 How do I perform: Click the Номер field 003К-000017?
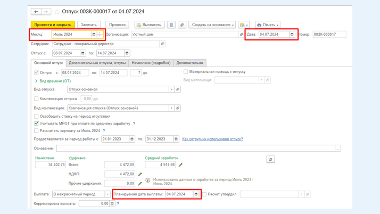click(x=329, y=35)
